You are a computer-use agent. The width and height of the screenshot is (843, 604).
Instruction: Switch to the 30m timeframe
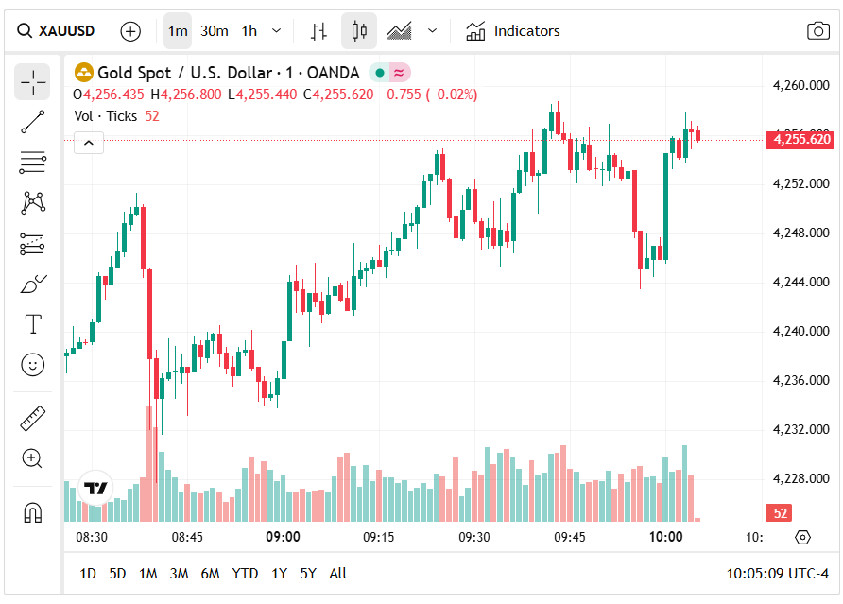pyautogui.click(x=215, y=31)
